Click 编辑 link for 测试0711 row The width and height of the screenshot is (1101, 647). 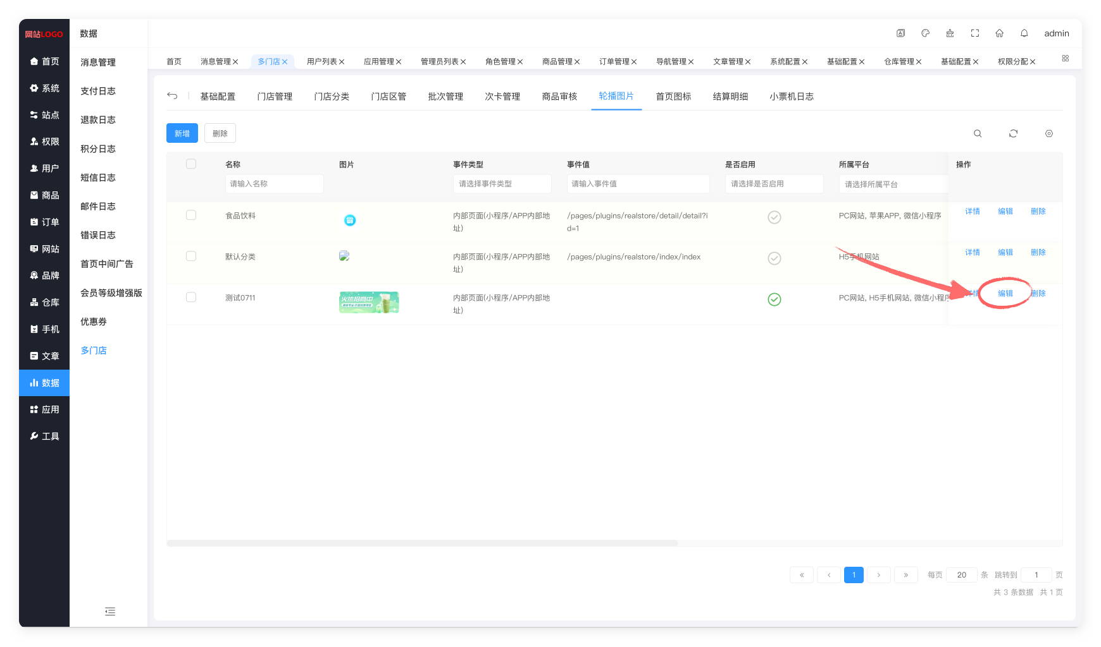coord(1005,293)
